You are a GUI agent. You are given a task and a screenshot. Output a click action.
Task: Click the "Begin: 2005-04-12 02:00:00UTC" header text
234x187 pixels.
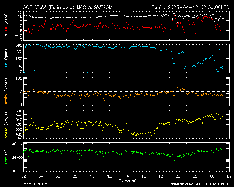point(190,7)
